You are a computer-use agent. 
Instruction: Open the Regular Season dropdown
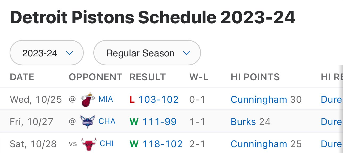[x=147, y=53]
